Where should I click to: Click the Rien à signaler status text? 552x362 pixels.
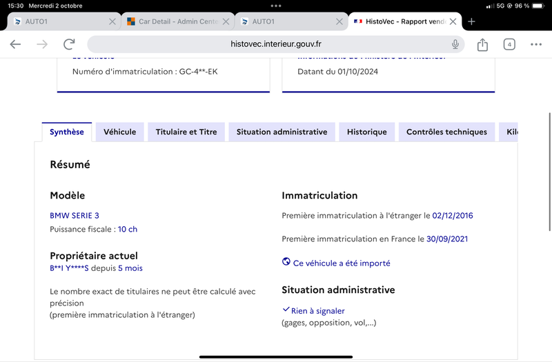[x=317, y=311]
